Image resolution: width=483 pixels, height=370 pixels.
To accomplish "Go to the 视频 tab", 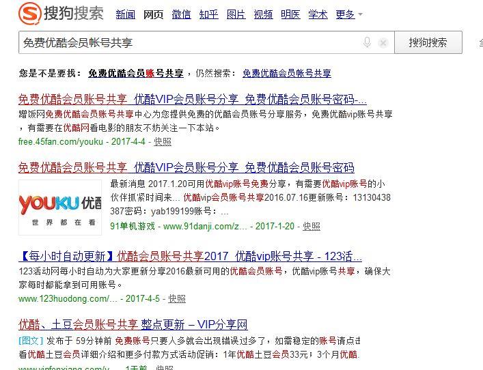I will coord(264,14).
